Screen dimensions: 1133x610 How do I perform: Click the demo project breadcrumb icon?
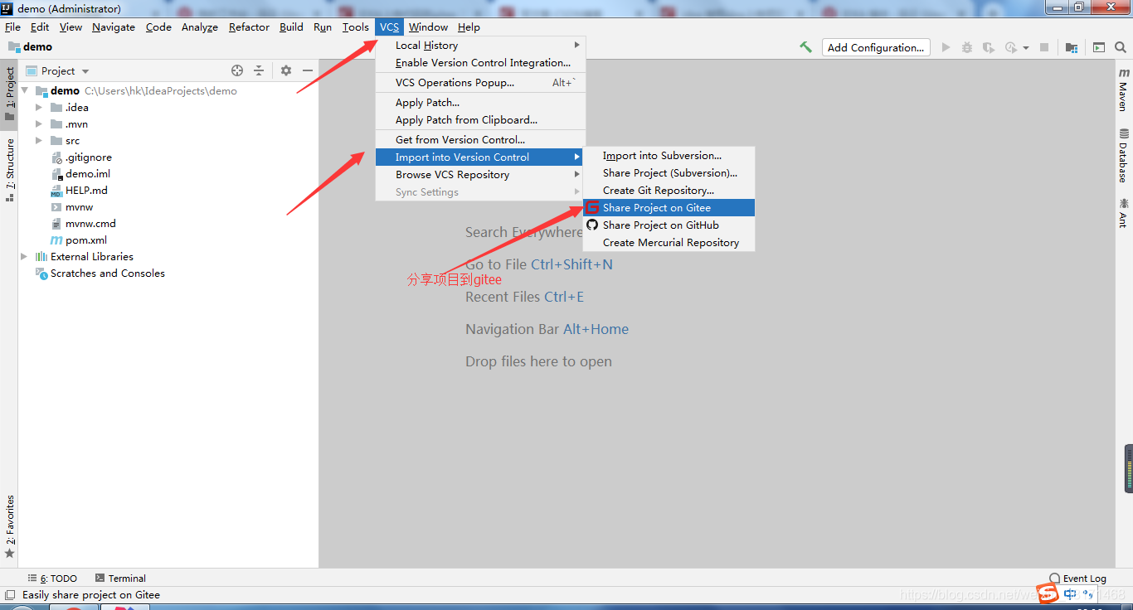14,47
